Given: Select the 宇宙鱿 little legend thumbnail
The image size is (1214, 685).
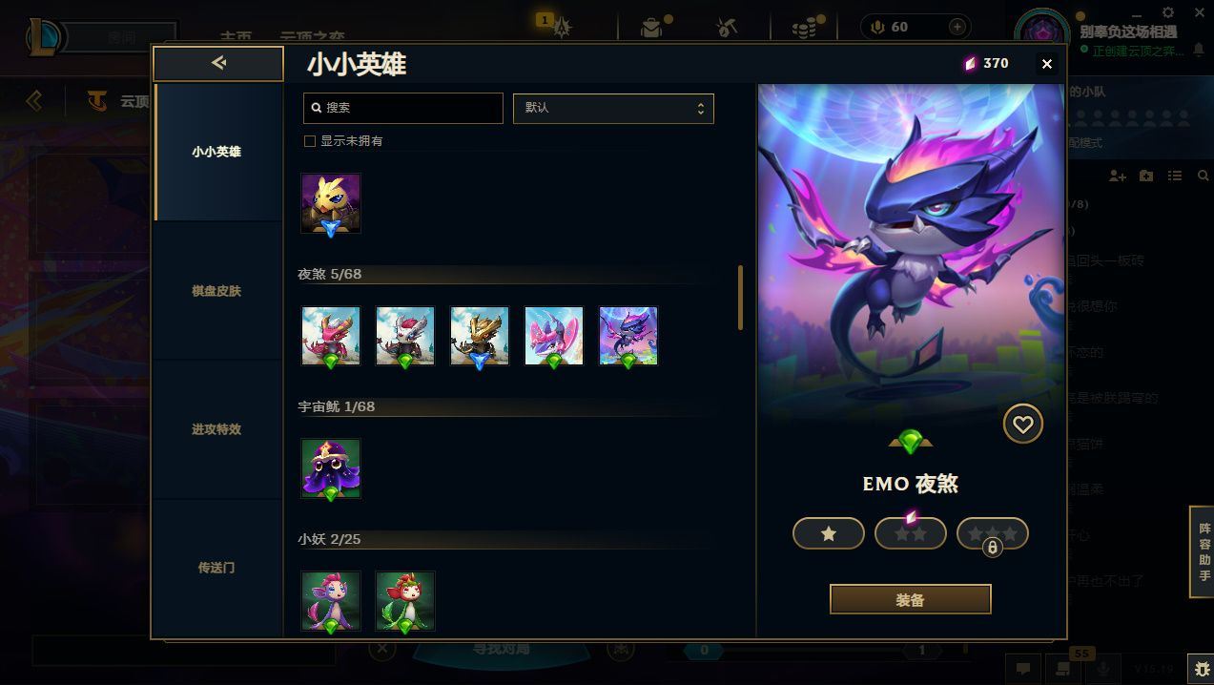Looking at the screenshot, I should (x=331, y=468).
